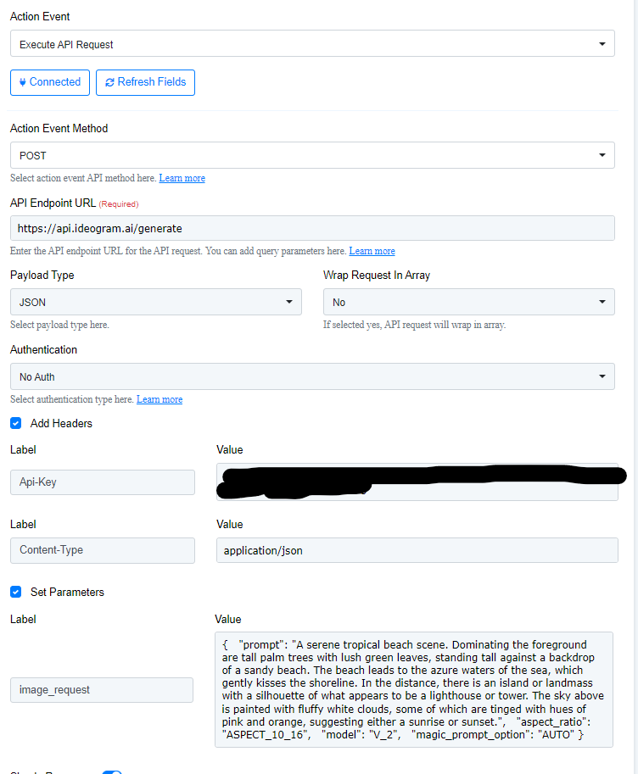Expand the Authentication No Auth dropdown
Viewport: 638px width, 774px height.
pos(312,376)
